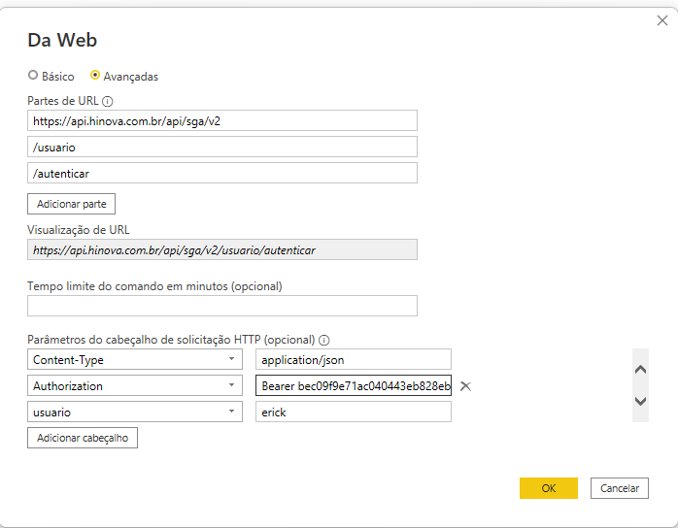Viewport: 678px width, 528px height.
Task: Click the Tempo limite do comando label
Action: (154, 286)
